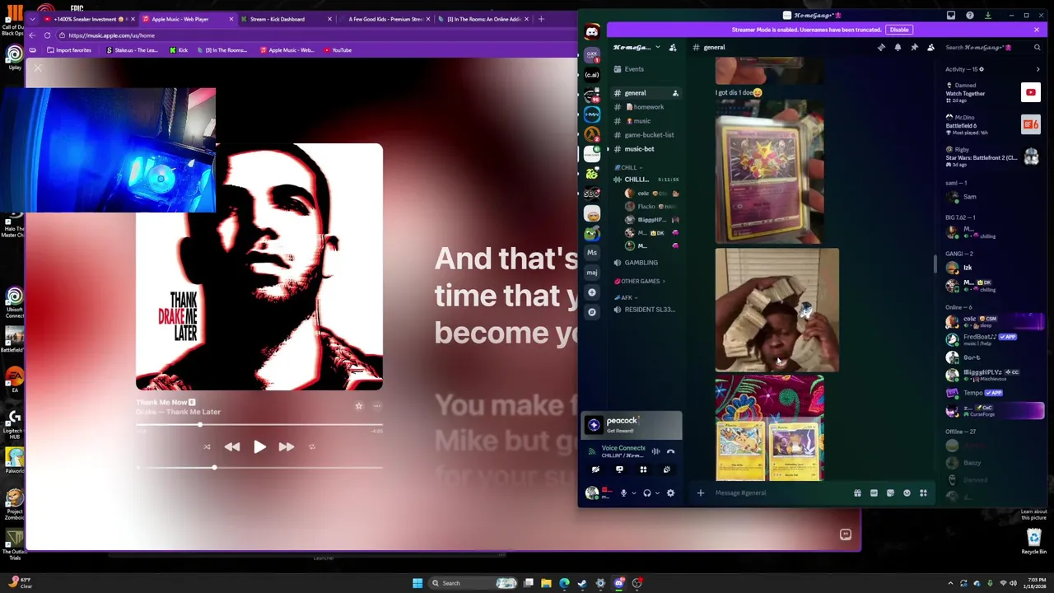Disconnect from voice channel

click(x=670, y=451)
